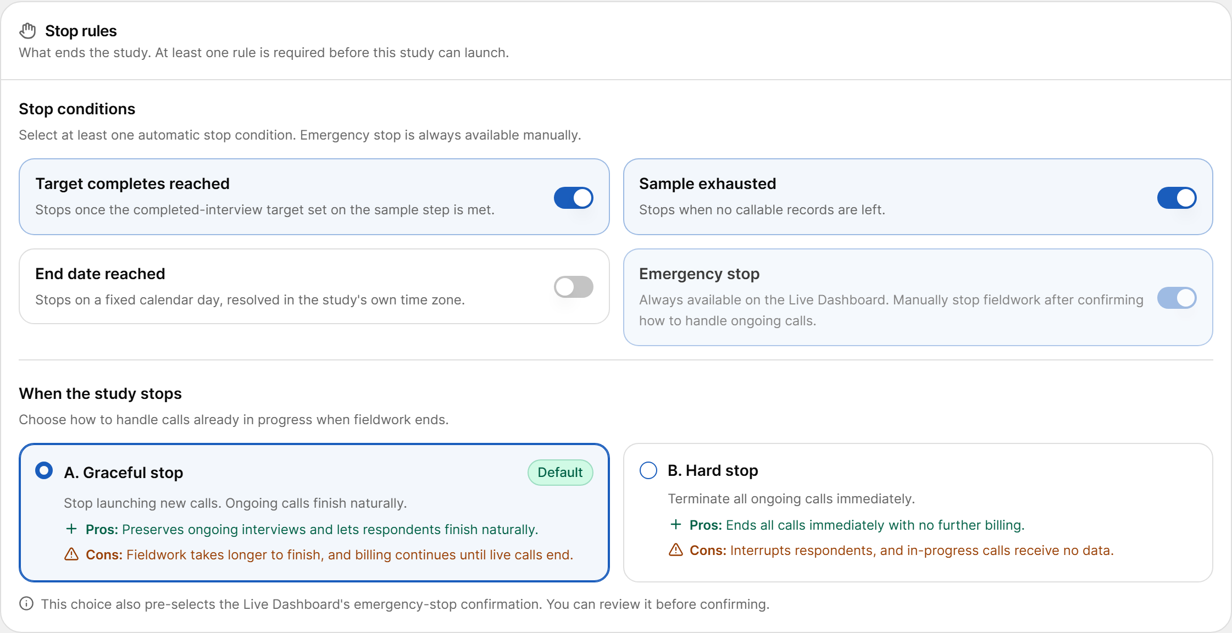This screenshot has width=1232, height=633.
Task: Click the plus icon next to Graceful stop Pros
Action: pyautogui.click(x=71, y=529)
